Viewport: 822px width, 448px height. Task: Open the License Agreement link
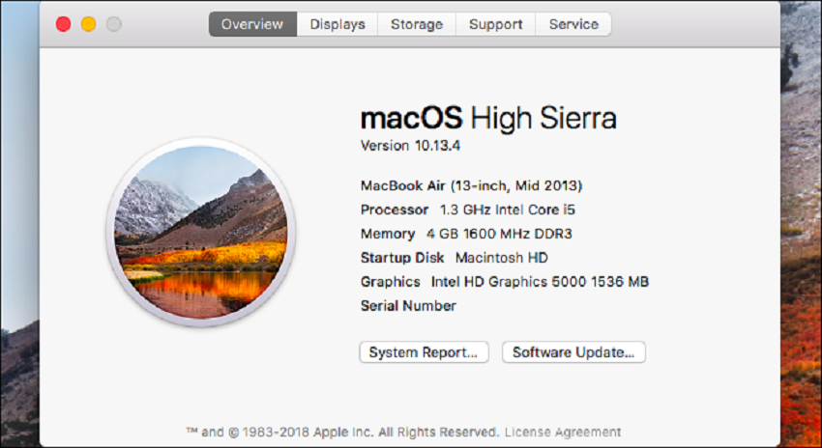[x=563, y=433]
